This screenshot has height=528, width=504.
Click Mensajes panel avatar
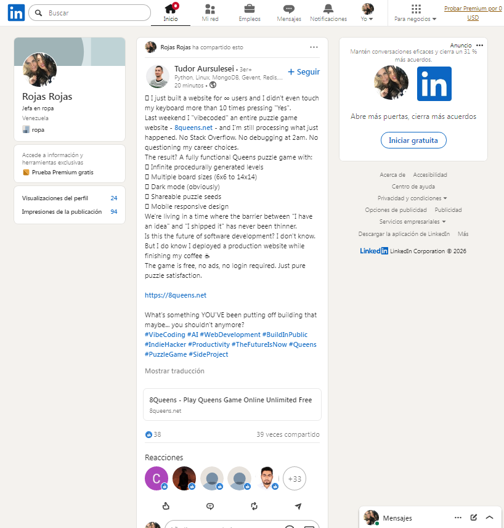pyautogui.click(x=371, y=518)
